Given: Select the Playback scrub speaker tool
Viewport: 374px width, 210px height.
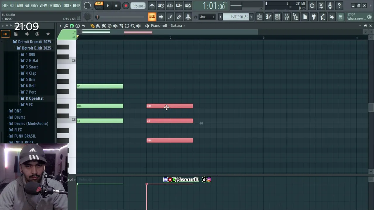Looking at the screenshot, I should pyautogui.click(x=138, y=26).
